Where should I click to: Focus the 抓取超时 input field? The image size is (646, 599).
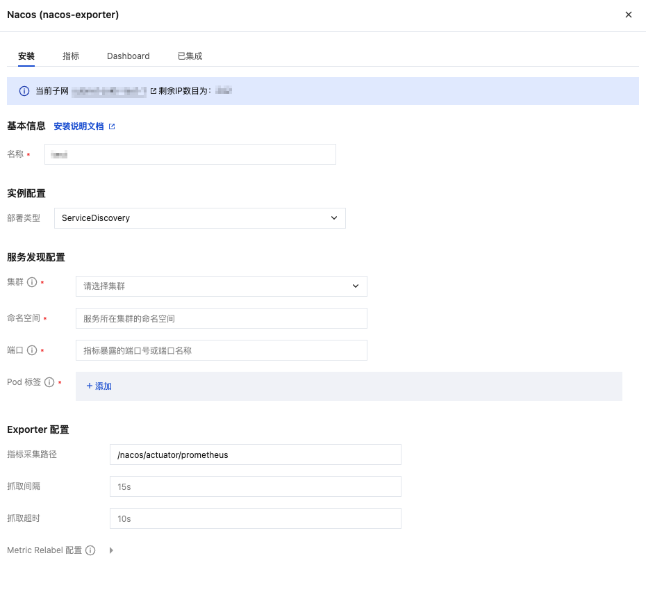coord(256,518)
